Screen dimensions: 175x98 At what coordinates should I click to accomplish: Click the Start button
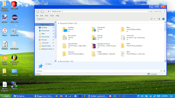point(6,96)
